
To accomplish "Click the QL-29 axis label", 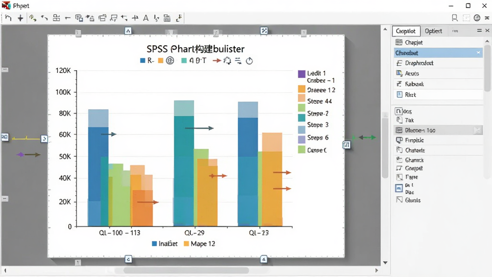I will pyautogui.click(x=194, y=233).
